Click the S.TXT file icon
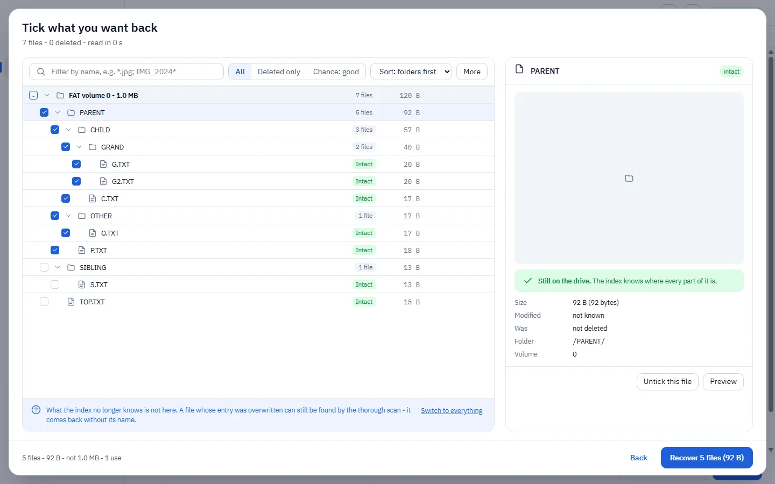The height and width of the screenshot is (484, 775). tap(82, 284)
